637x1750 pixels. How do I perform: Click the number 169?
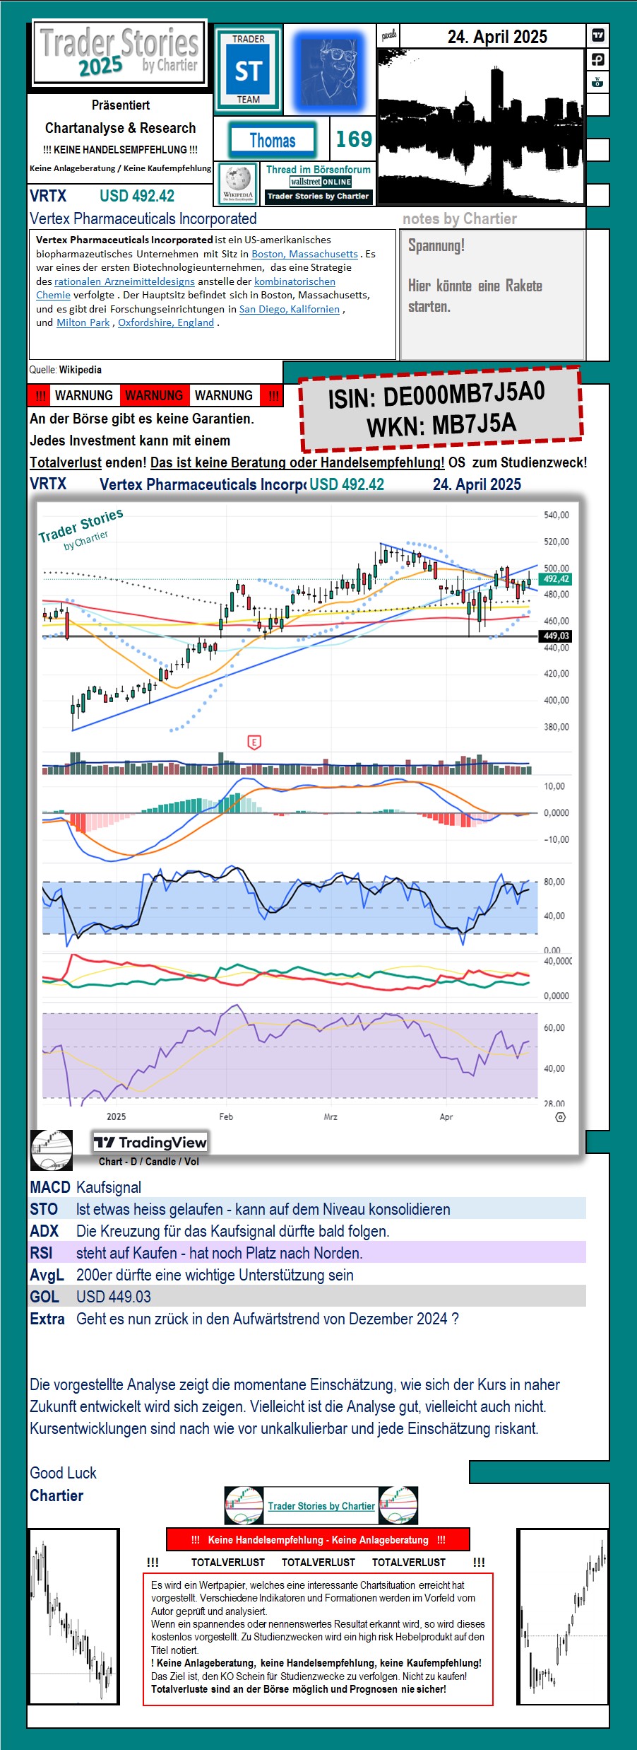pos(354,139)
